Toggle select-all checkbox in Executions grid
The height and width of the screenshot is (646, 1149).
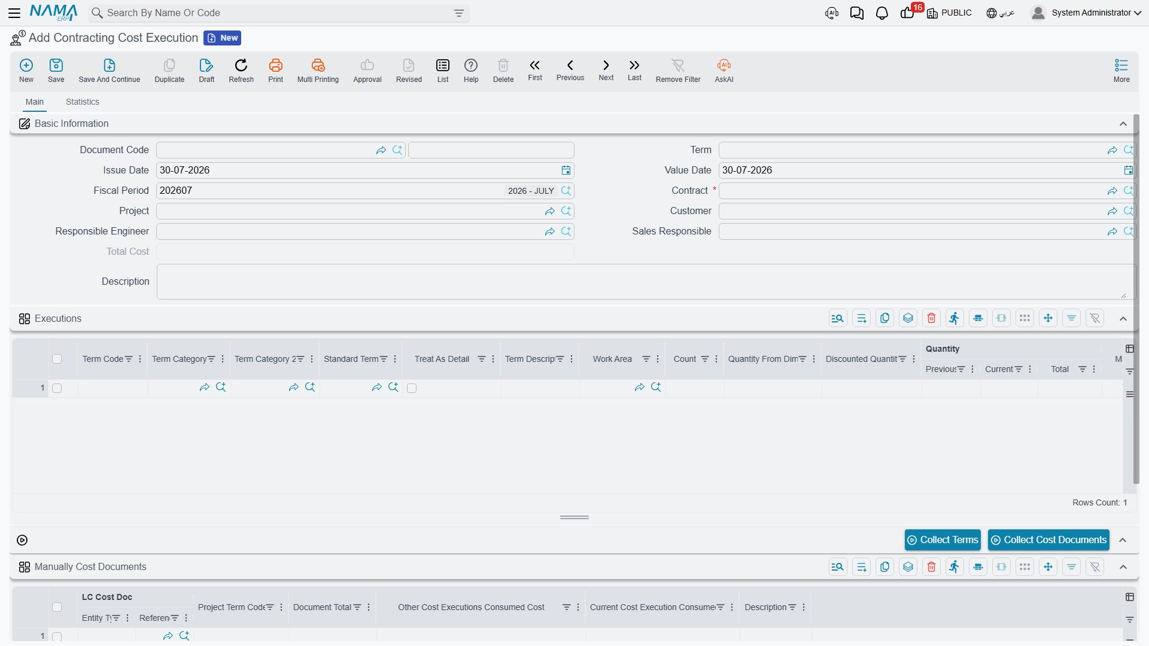click(x=57, y=359)
